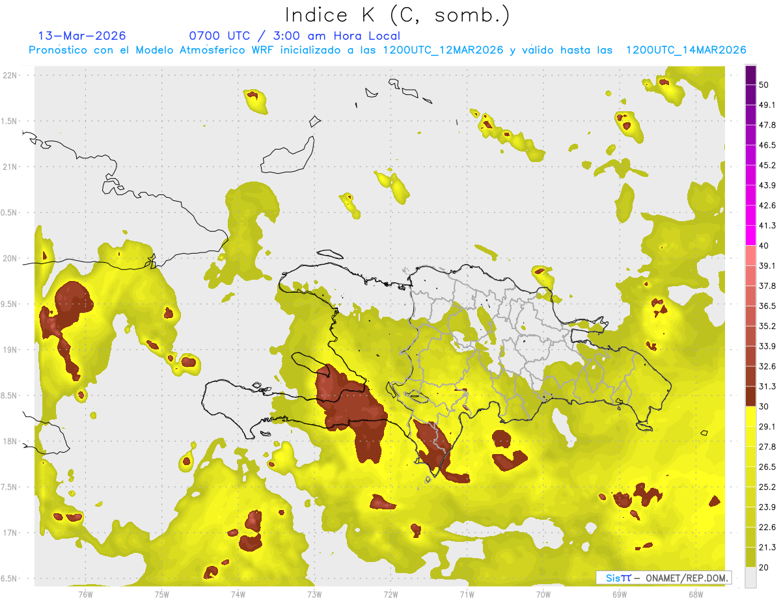Click the '18N' latitude axis label
Viewport: 781px width, 603px height.
click(10, 442)
